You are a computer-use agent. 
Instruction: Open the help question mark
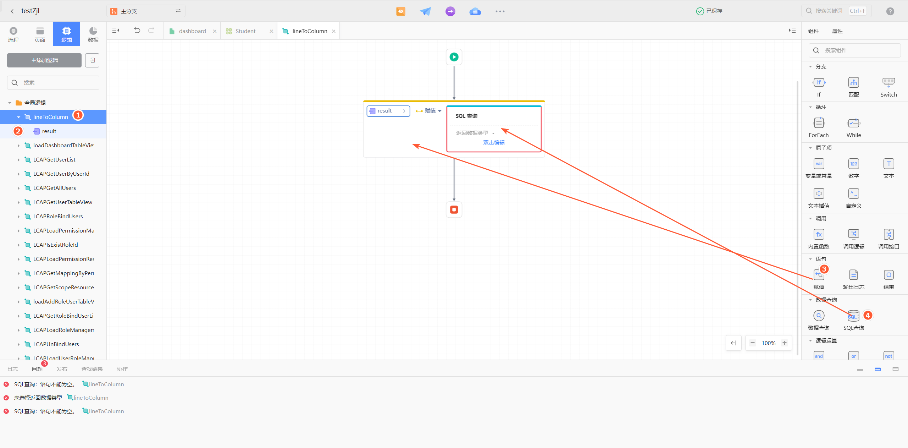pyautogui.click(x=890, y=11)
